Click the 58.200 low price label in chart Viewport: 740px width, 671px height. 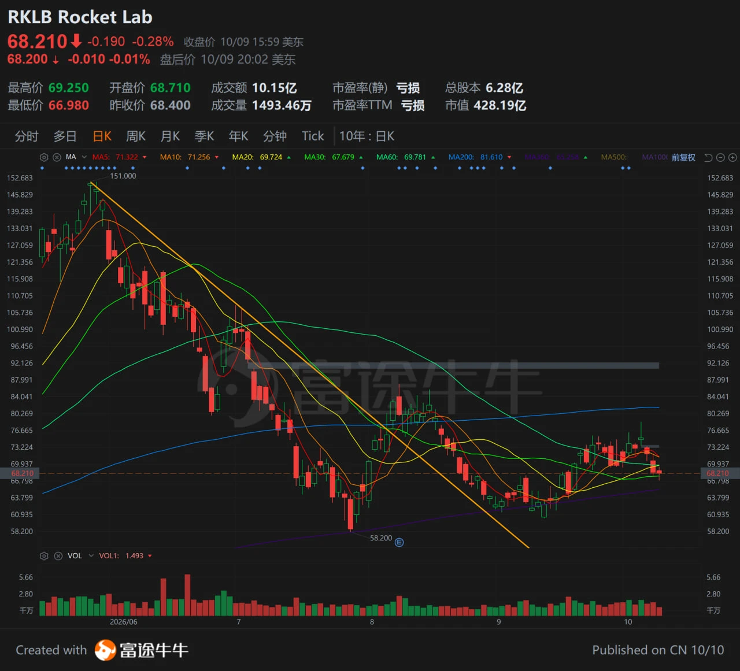coord(381,538)
